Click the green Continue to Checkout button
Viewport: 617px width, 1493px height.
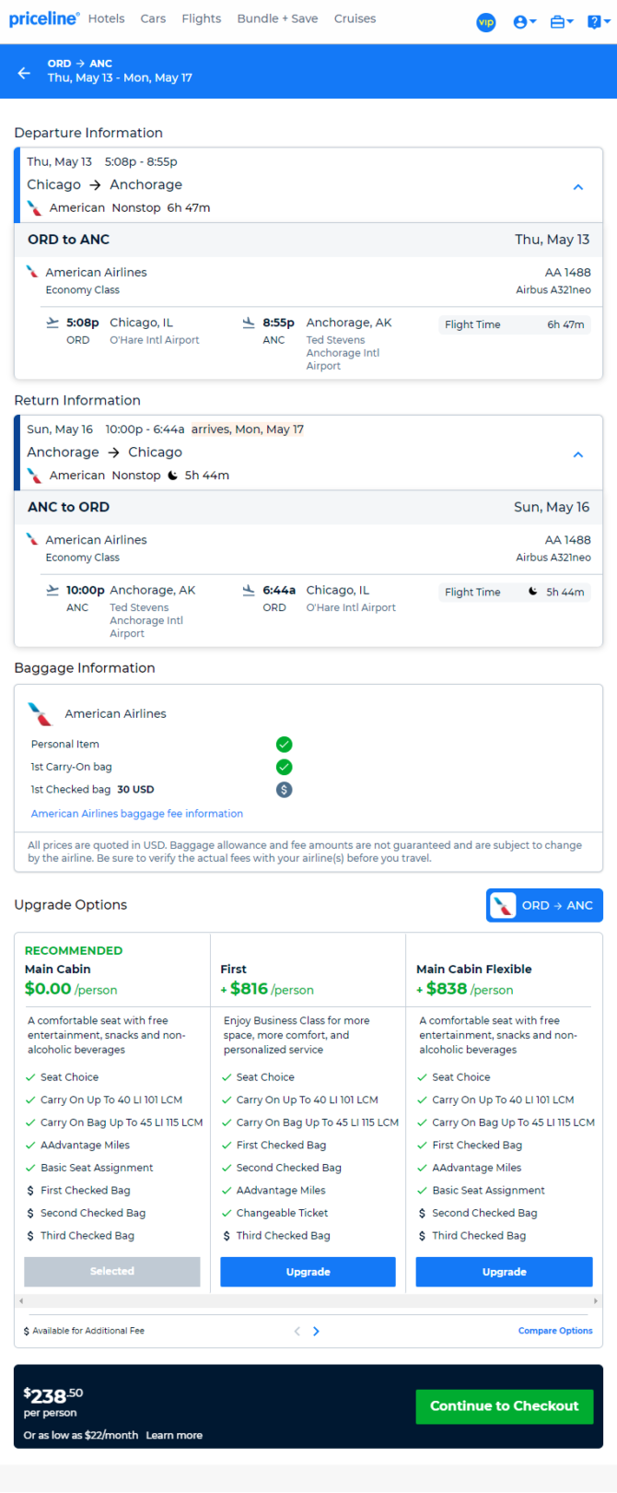pos(505,1406)
